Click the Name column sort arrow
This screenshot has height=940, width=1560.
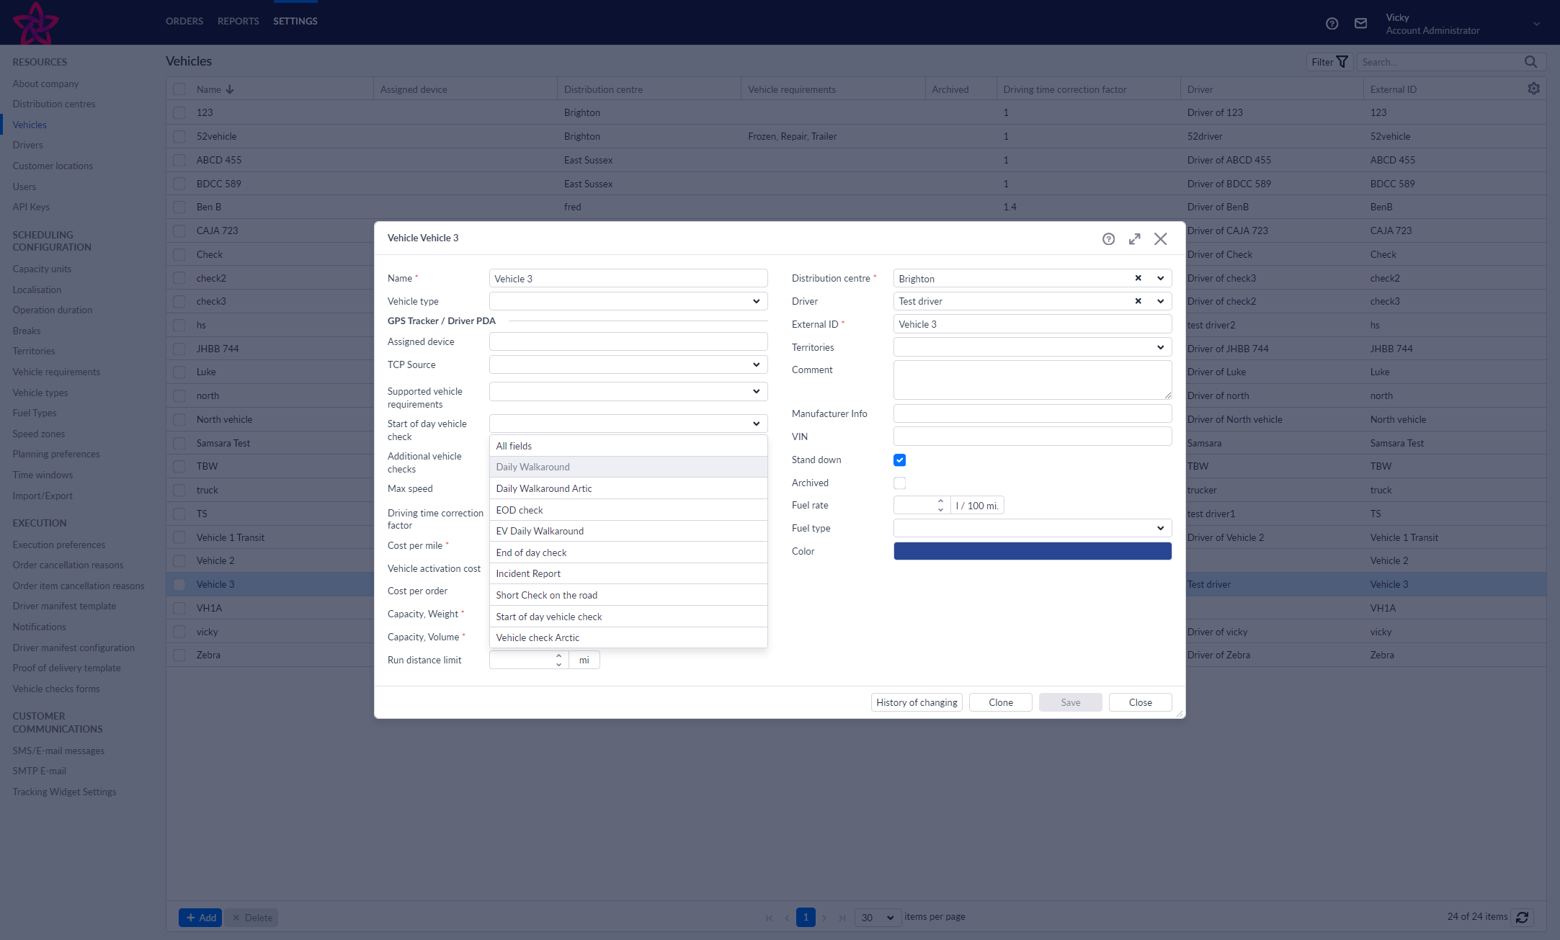click(230, 89)
